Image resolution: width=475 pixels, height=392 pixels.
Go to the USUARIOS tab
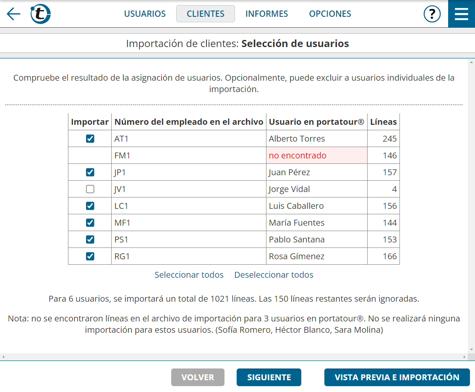point(145,13)
